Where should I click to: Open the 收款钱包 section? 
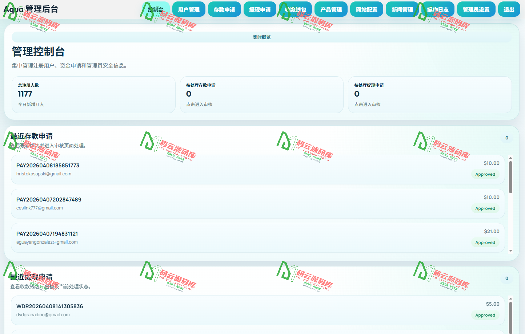pyautogui.click(x=295, y=9)
